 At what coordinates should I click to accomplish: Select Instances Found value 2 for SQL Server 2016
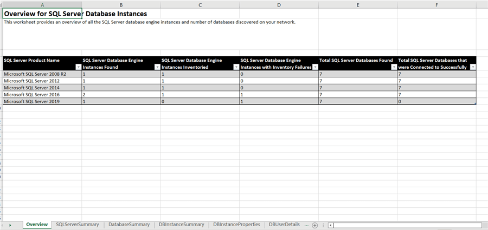pyautogui.click(x=121, y=95)
